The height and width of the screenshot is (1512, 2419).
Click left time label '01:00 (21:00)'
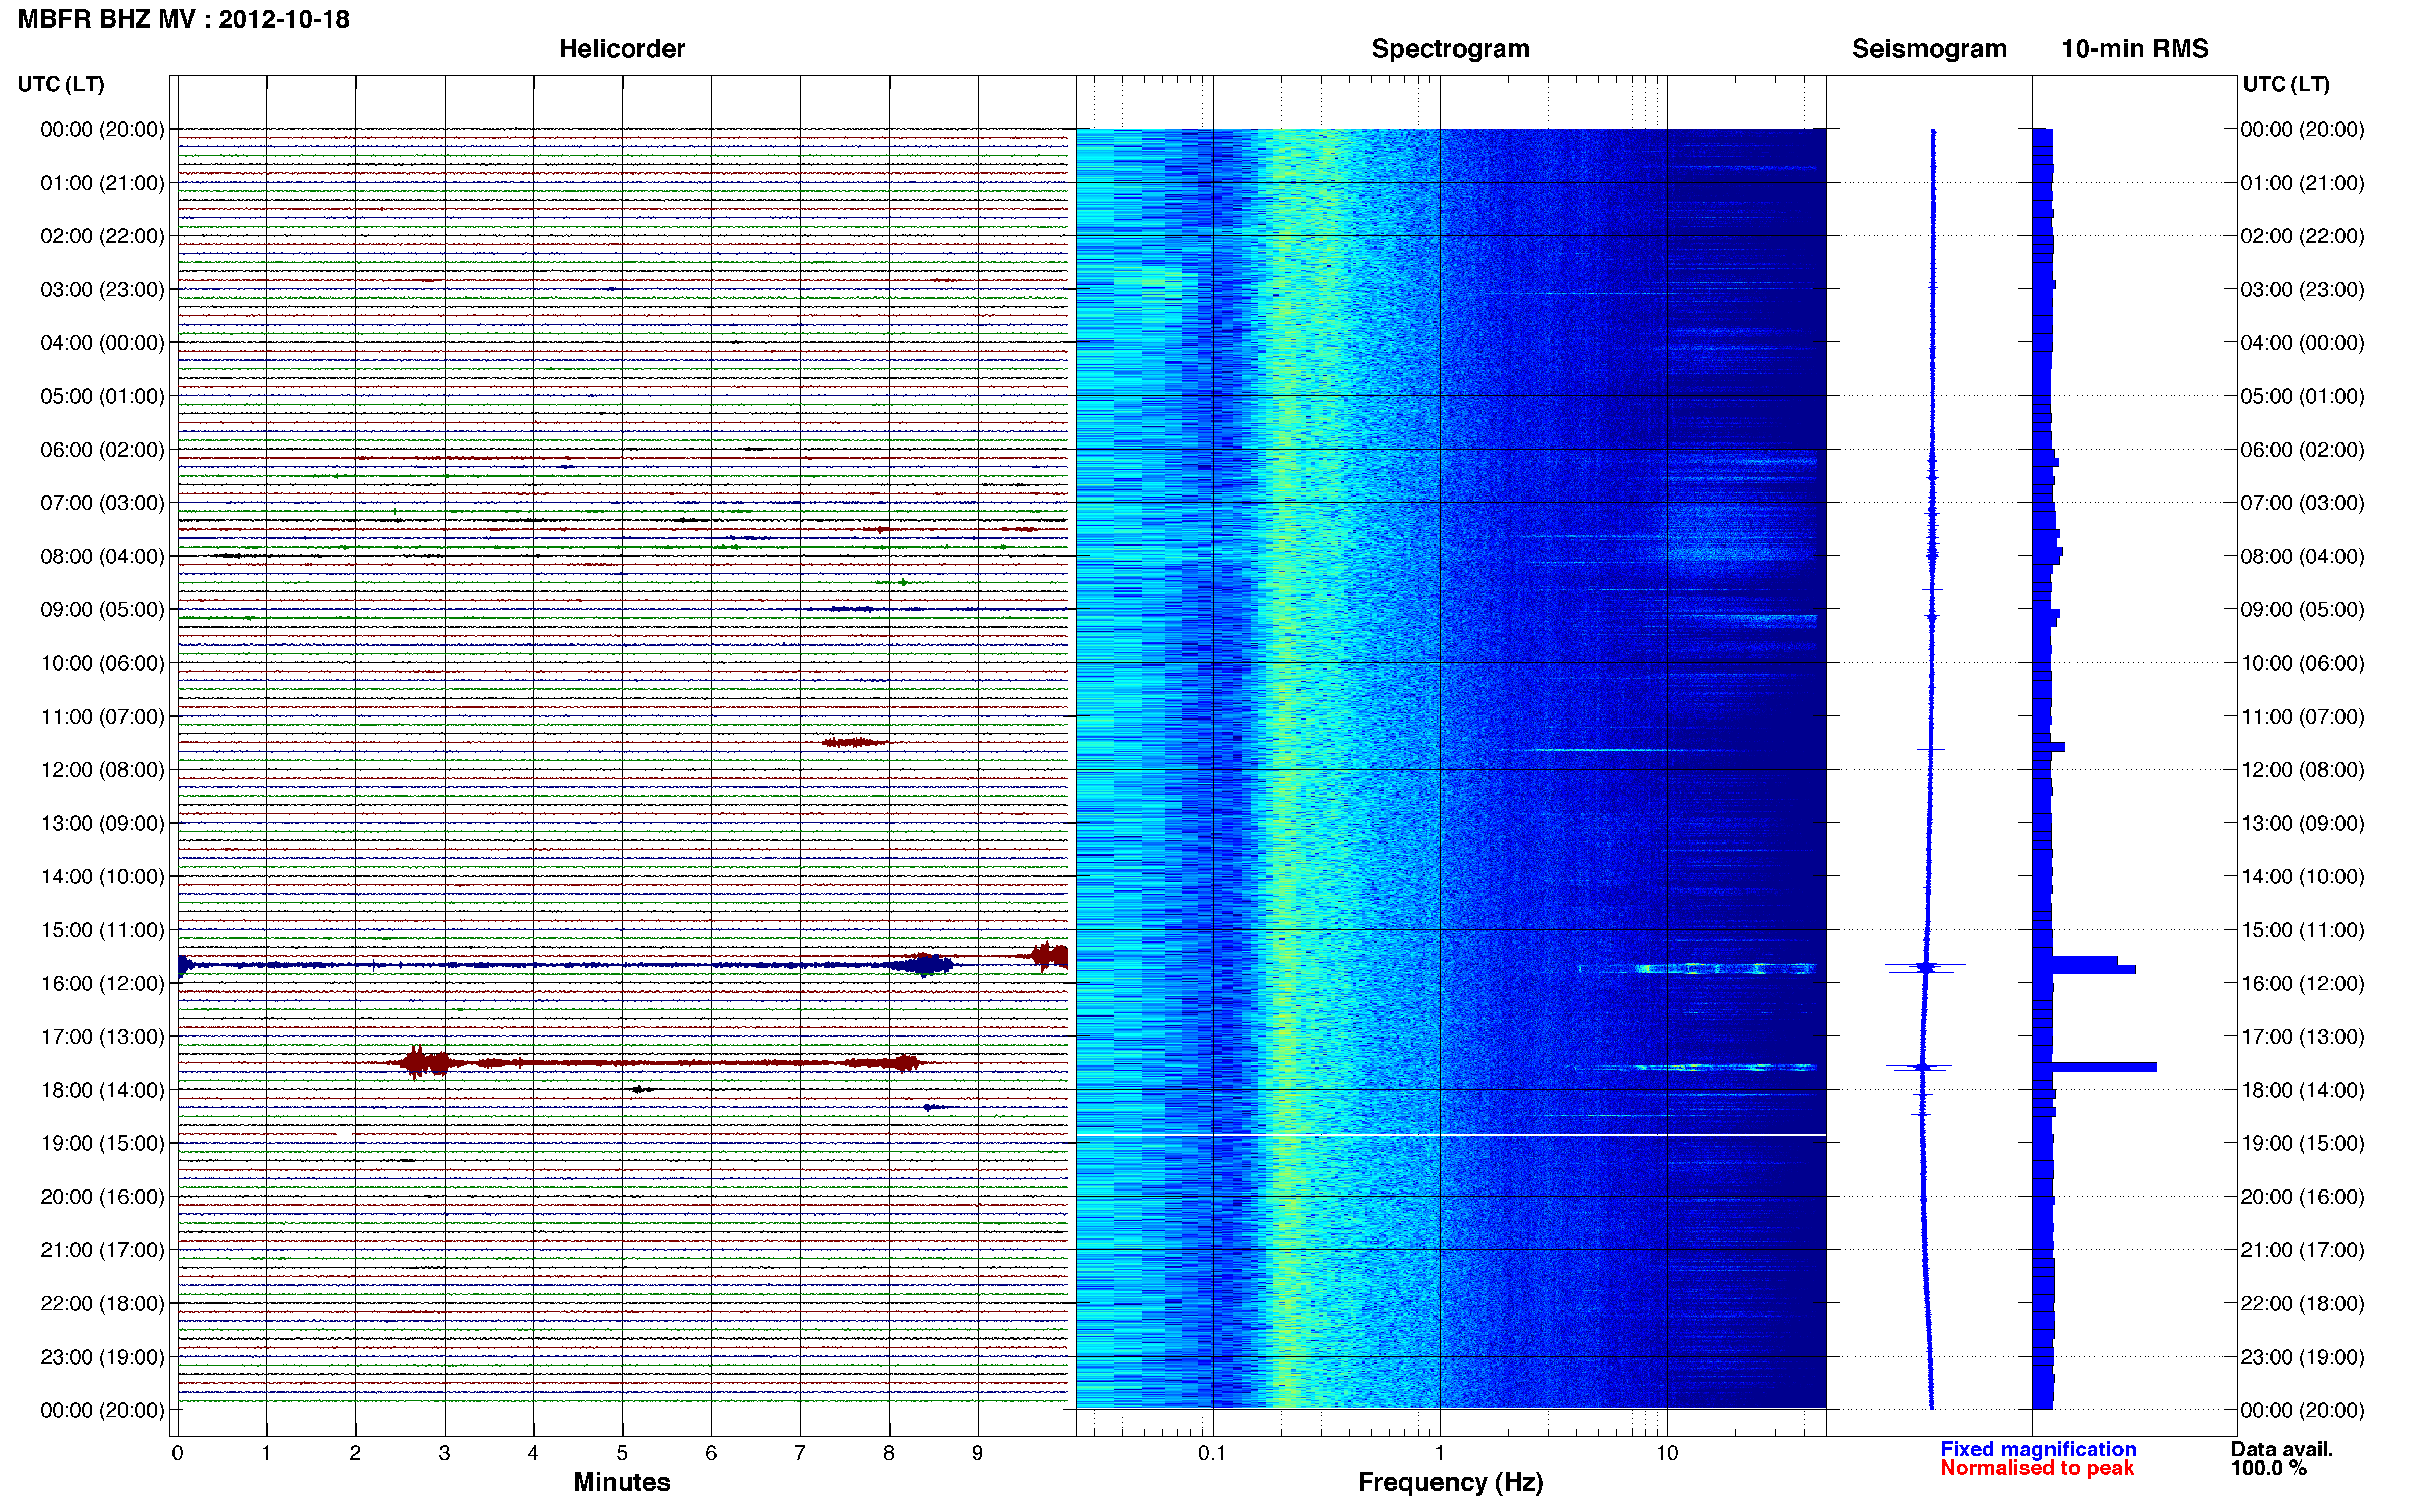pos(102,183)
